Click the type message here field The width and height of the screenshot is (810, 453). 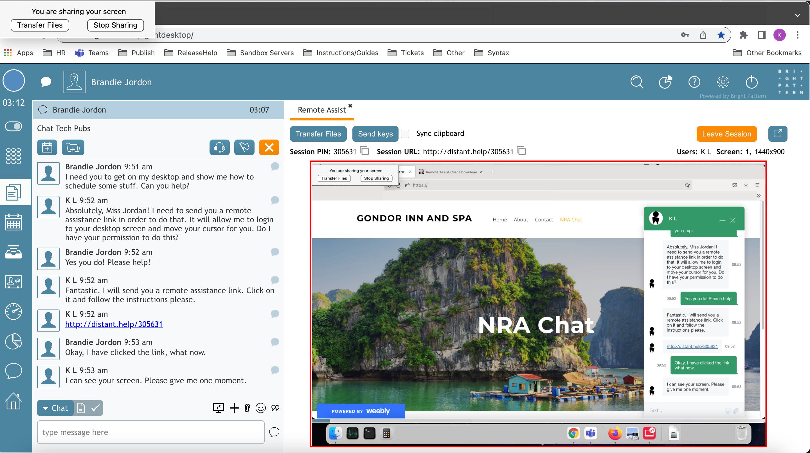(x=151, y=432)
